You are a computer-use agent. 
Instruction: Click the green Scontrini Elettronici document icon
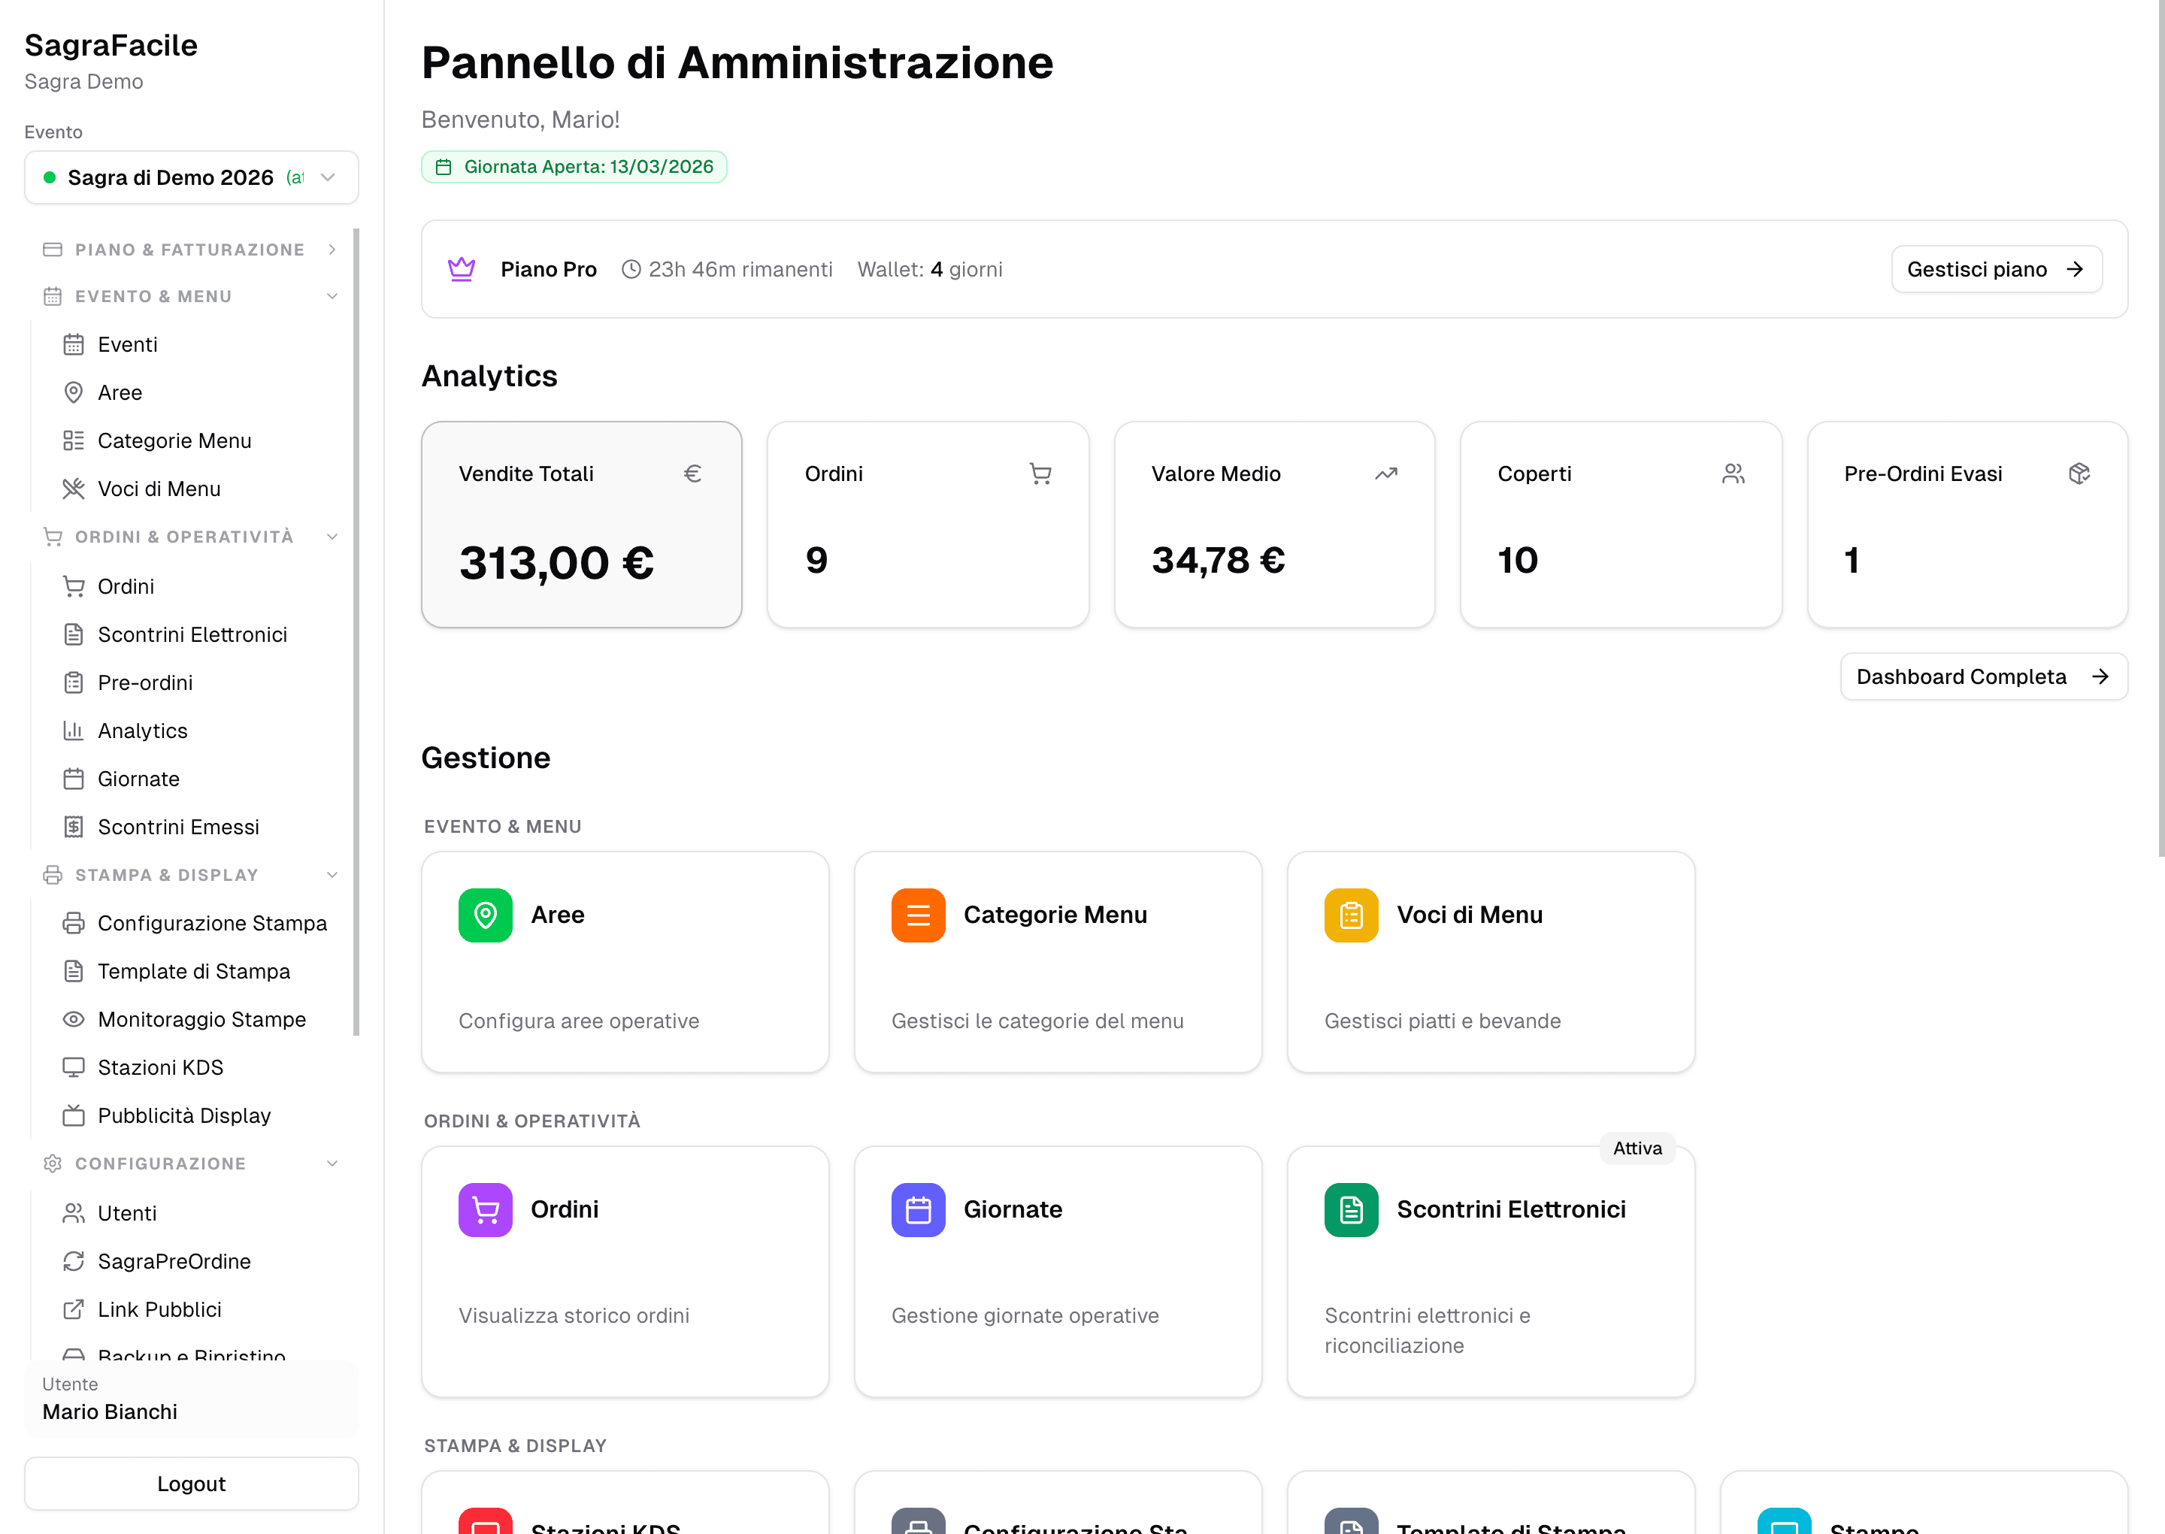[1351, 1209]
